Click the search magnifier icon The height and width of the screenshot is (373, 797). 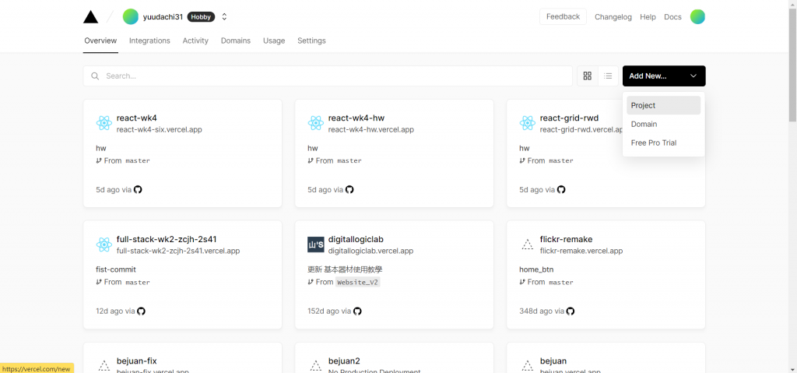coord(95,76)
